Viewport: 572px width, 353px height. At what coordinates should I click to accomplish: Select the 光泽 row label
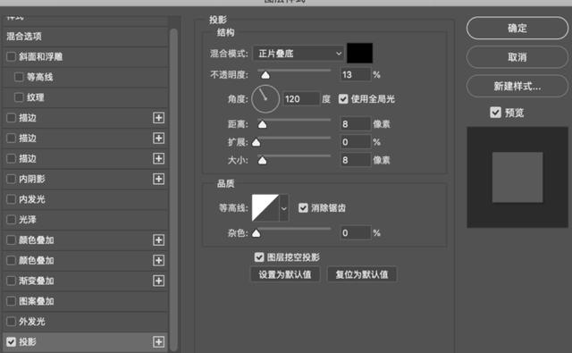pos(28,220)
